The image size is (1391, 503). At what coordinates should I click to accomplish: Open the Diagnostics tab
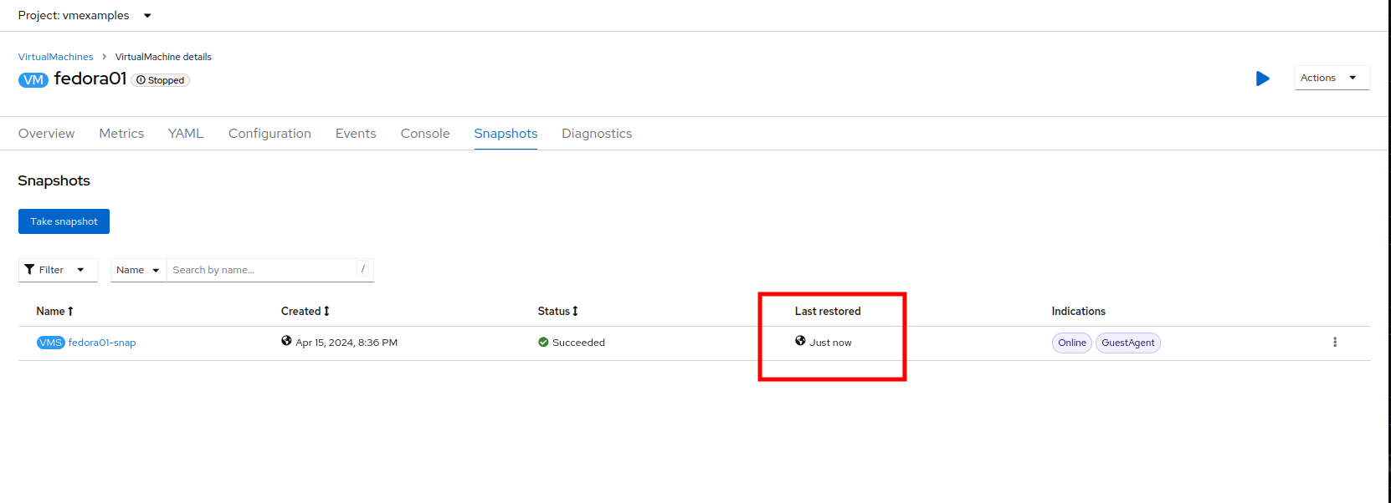(597, 134)
